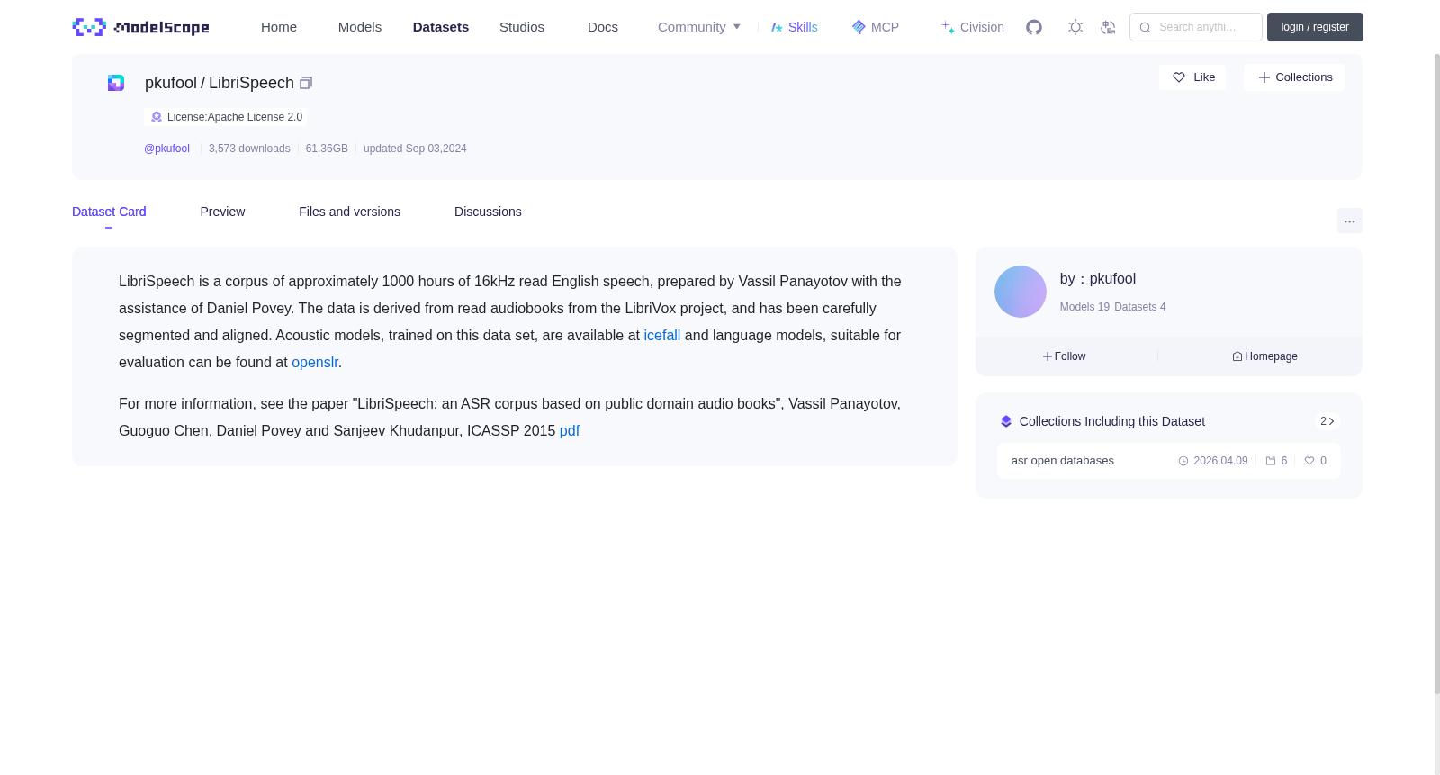This screenshot has height=775, width=1440.
Task: Open the author's Homepage
Action: click(x=1265, y=356)
